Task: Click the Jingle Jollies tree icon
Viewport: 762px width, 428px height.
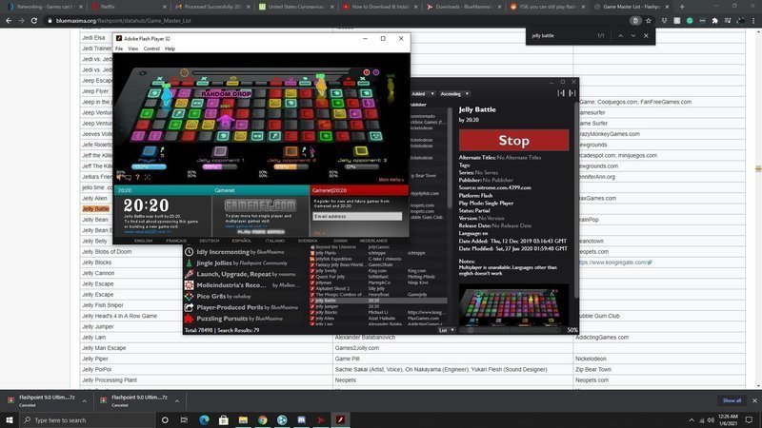Action: (189, 263)
